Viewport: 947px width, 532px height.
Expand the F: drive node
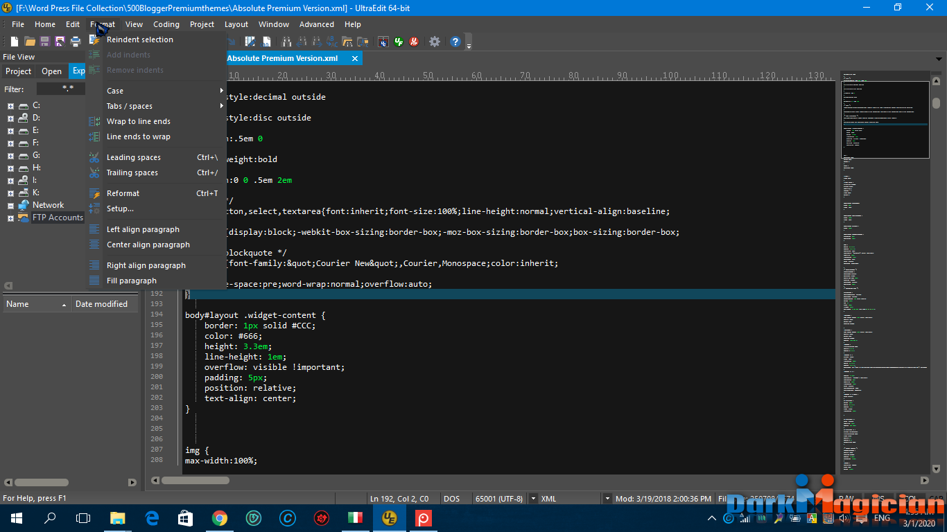point(10,143)
